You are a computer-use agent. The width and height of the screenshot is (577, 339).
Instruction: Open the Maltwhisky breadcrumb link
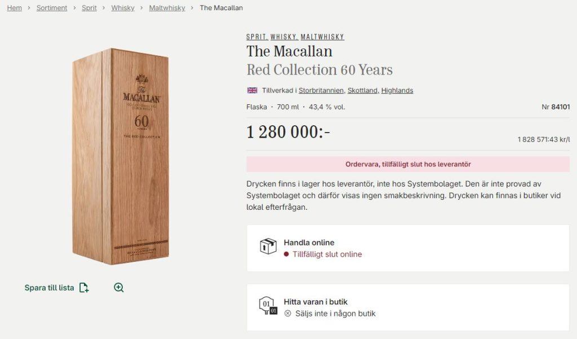[x=167, y=8]
